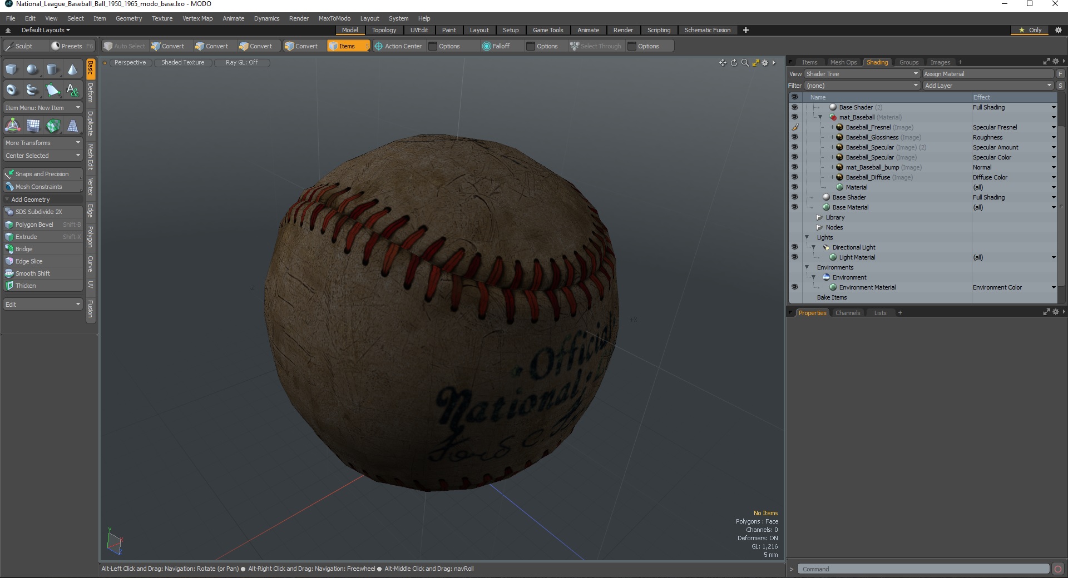
Task: Select the Pen polygon tool
Action: pyautogui.click(x=53, y=89)
